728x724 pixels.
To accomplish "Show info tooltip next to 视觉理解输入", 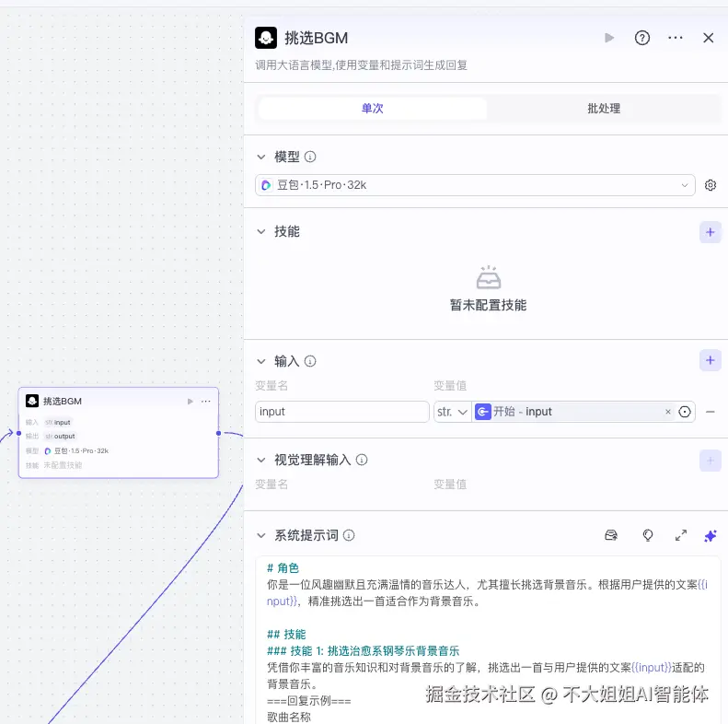I will (x=362, y=460).
